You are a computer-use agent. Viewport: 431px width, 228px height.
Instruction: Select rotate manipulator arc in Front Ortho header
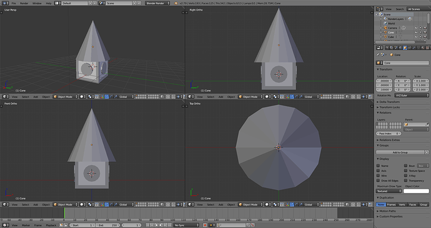point(111,204)
